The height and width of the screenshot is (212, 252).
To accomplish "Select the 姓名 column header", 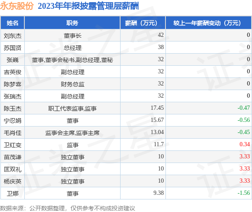I will tap(12, 23).
